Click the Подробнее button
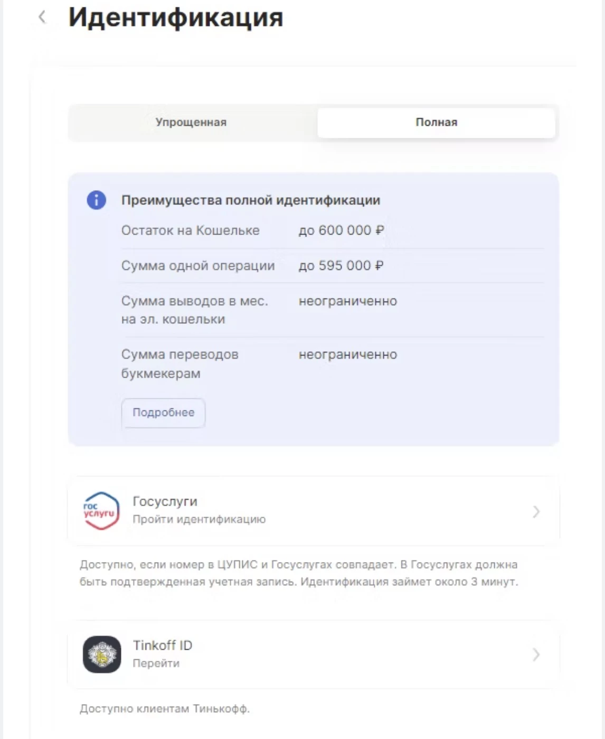This screenshot has height=739, width=605. 163,413
